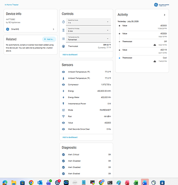
Task: Open the Savetime Minutes dropdown
Action: 88,30
